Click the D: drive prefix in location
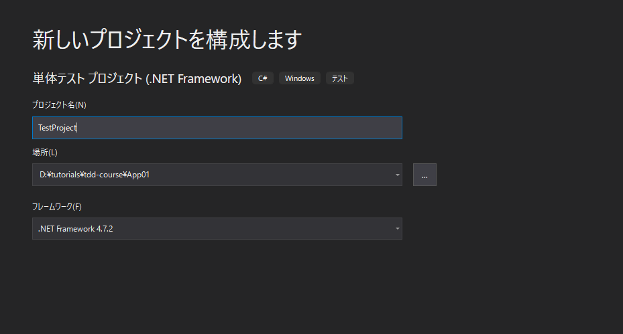 pyautogui.click(x=42, y=175)
